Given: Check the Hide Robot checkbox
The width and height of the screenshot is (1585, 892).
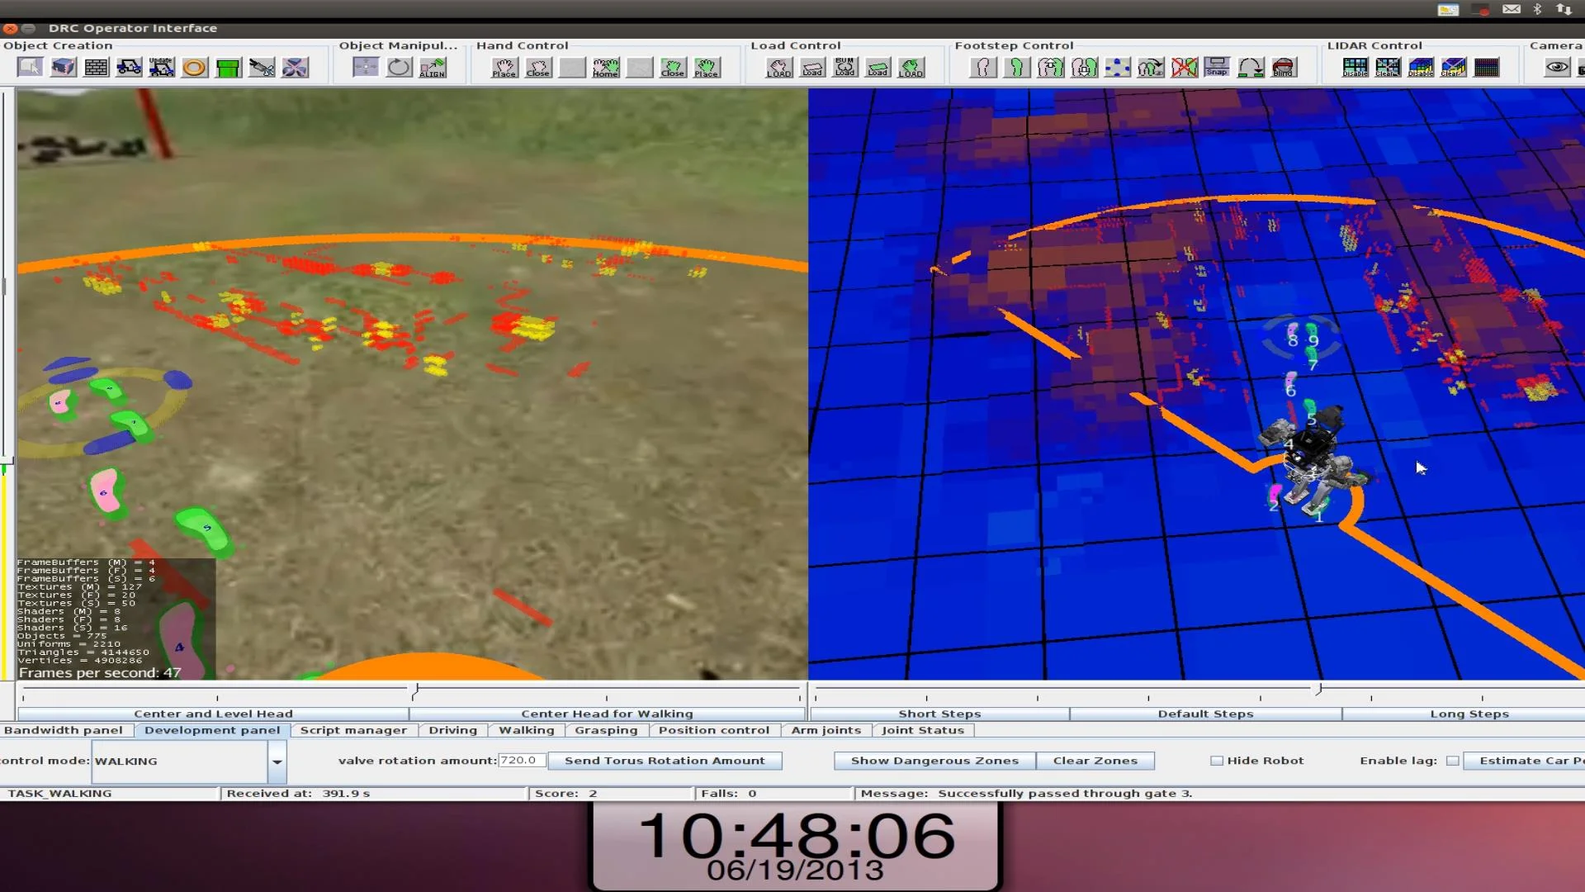Looking at the screenshot, I should [x=1216, y=761].
